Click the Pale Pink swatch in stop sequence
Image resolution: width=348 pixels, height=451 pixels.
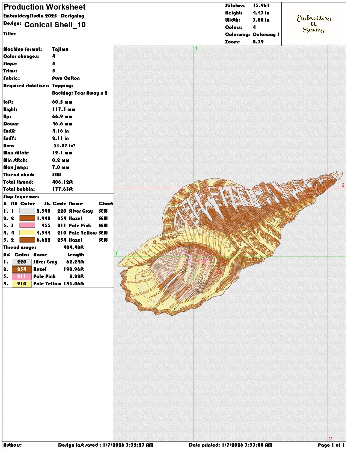(27, 225)
